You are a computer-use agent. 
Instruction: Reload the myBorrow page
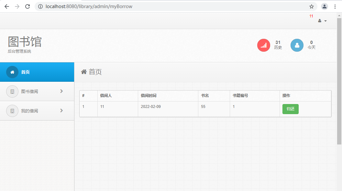[x=28, y=6]
